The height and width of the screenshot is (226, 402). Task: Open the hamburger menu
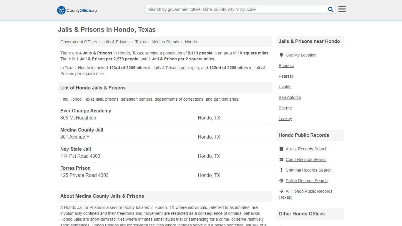(342, 9)
